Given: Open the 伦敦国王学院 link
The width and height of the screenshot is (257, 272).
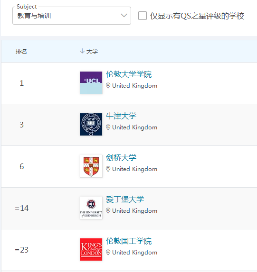Looking at the screenshot, I should point(129,241).
